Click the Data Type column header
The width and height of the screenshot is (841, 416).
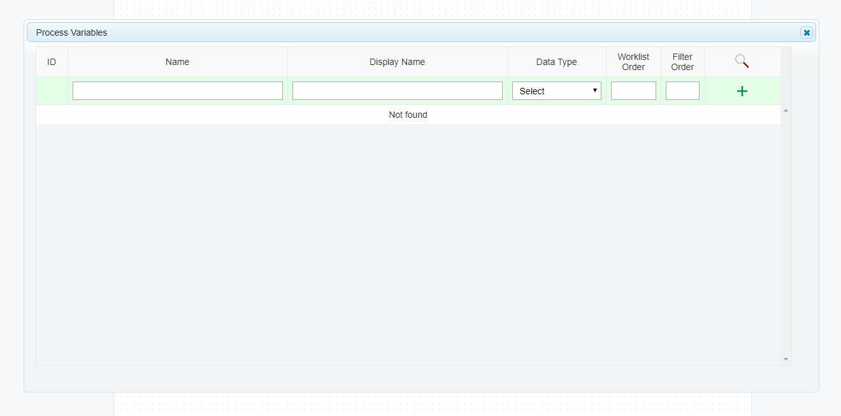556,61
